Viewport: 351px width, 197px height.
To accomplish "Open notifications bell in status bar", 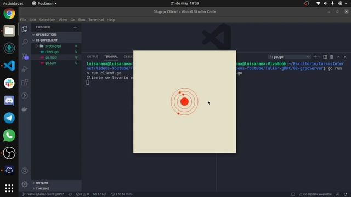I will (346, 194).
